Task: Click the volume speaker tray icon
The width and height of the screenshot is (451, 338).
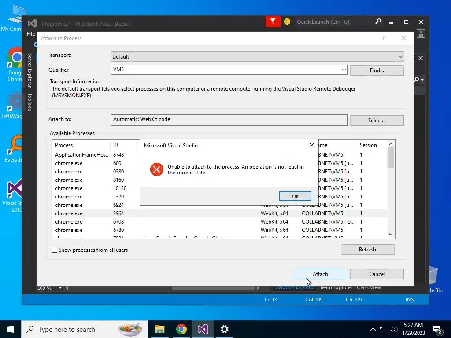Action: pyautogui.click(x=394, y=329)
